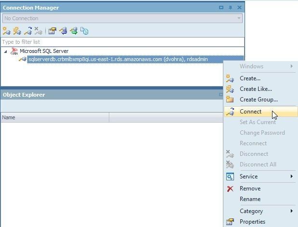Choose Remove with the red X
298x227 pixels.
tap(260, 189)
